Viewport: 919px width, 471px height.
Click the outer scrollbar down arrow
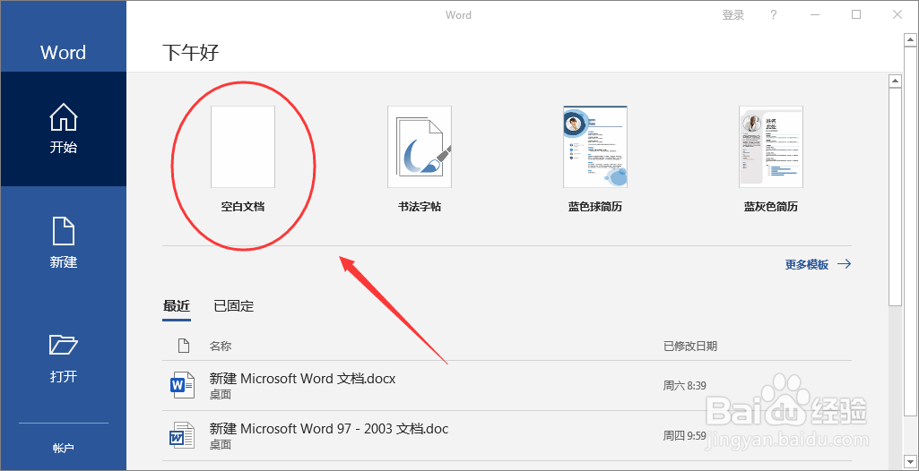click(912, 464)
